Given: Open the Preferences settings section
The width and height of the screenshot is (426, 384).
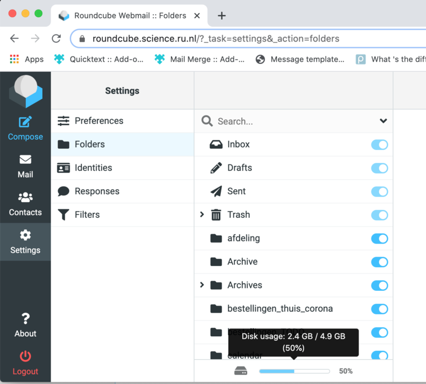Looking at the screenshot, I should pyautogui.click(x=98, y=121).
